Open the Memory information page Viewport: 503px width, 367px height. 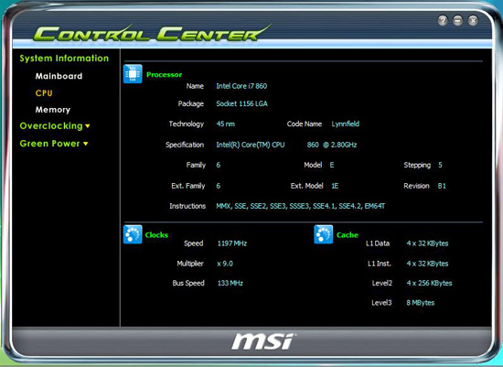(53, 110)
